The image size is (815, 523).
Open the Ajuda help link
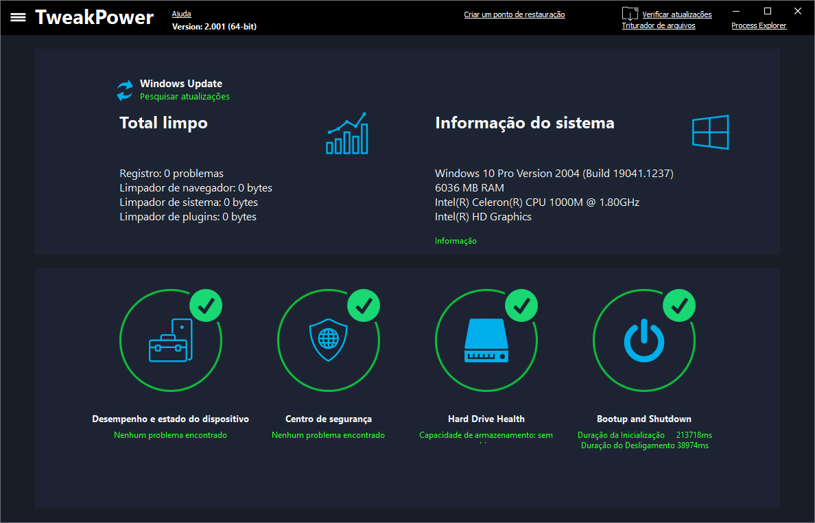pyautogui.click(x=181, y=14)
